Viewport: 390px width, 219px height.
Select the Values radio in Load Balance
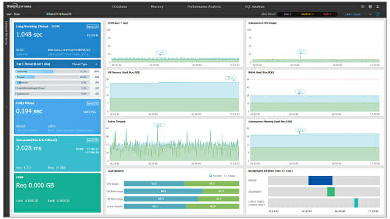tap(225, 176)
